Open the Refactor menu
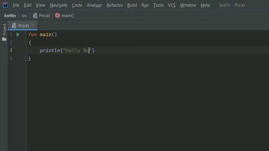The image size is (269, 151). pos(115,5)
